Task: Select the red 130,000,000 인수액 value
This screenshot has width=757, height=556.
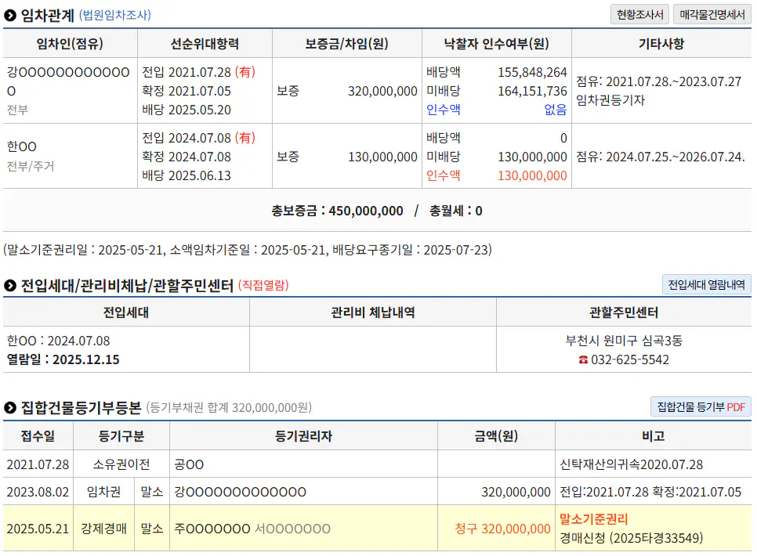Action: coord(532,175)
